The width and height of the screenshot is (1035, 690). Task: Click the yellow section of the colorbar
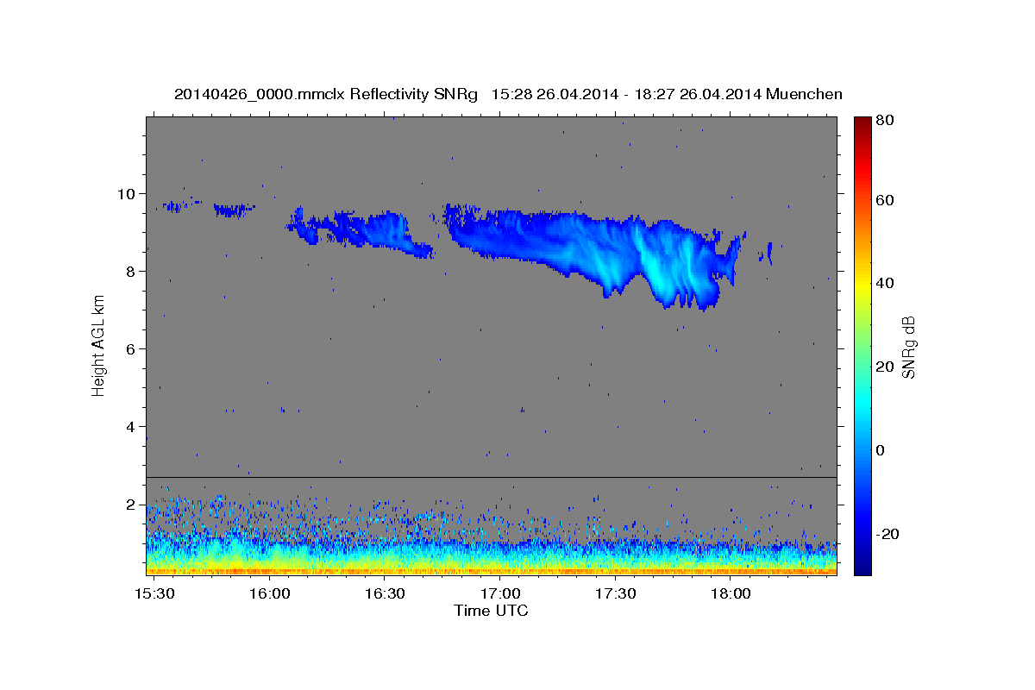tap(862, 285)
